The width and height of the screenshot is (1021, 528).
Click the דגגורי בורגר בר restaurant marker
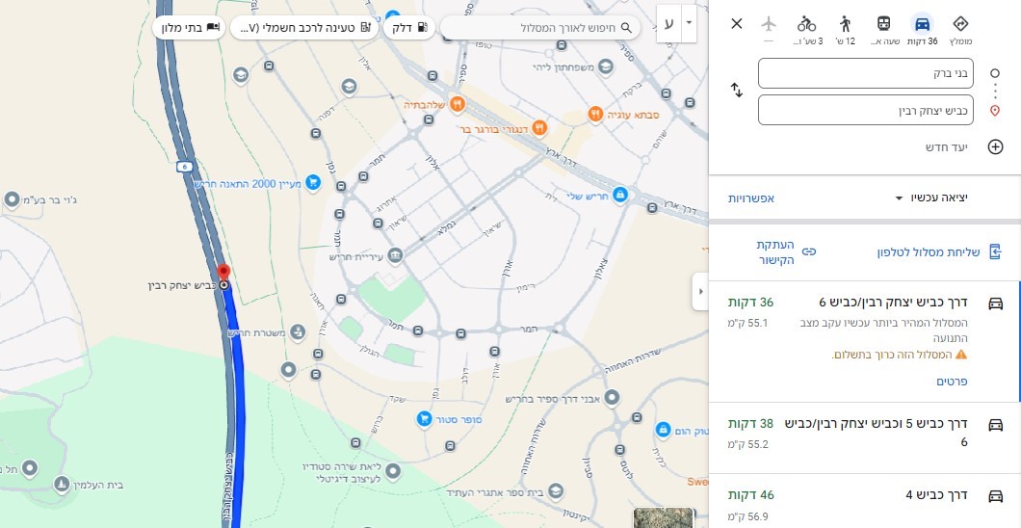click(x=538, y=127)
